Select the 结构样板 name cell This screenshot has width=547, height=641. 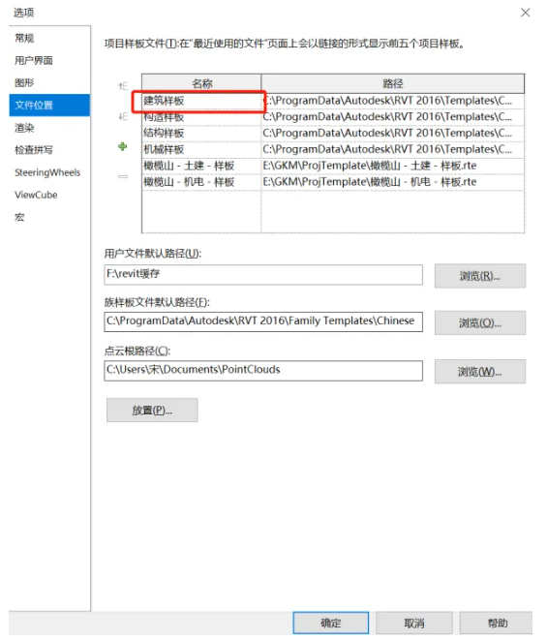[201, 134]
